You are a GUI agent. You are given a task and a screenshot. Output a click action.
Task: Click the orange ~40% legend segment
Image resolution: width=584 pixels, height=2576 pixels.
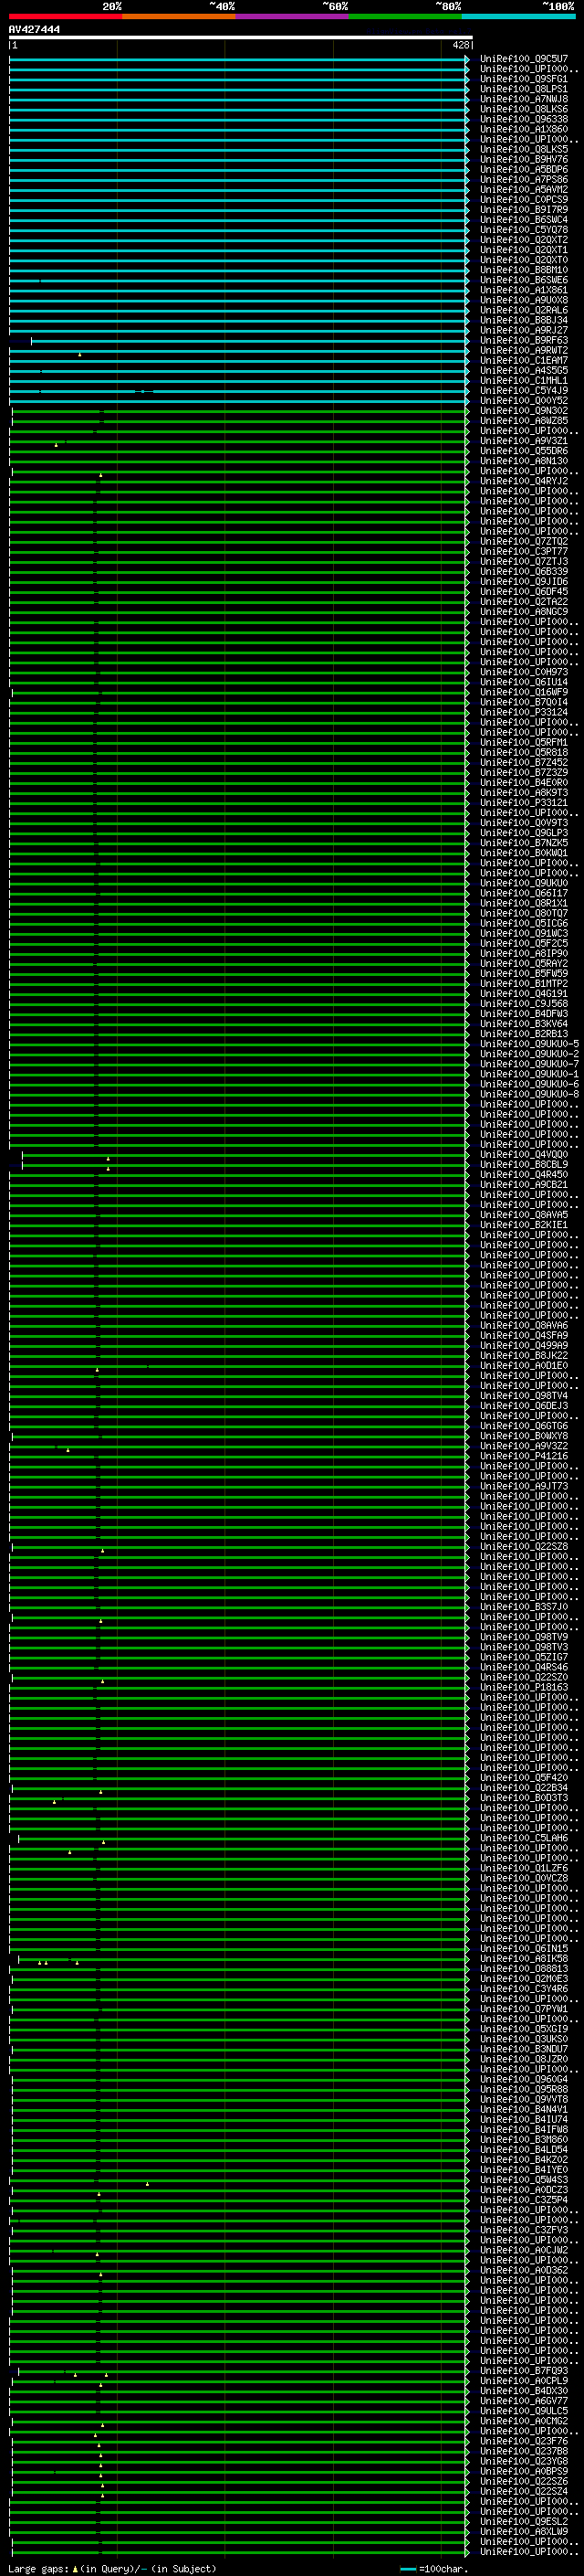tap(179, 16)
